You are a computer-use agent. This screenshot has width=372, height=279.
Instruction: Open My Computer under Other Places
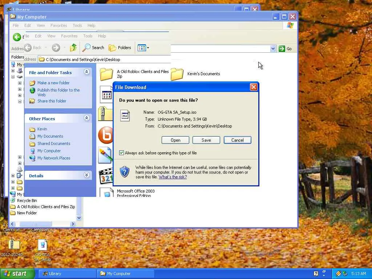click(49, 151)
